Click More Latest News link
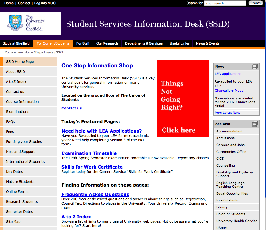 pyautogui.click(x=227, y=113)
